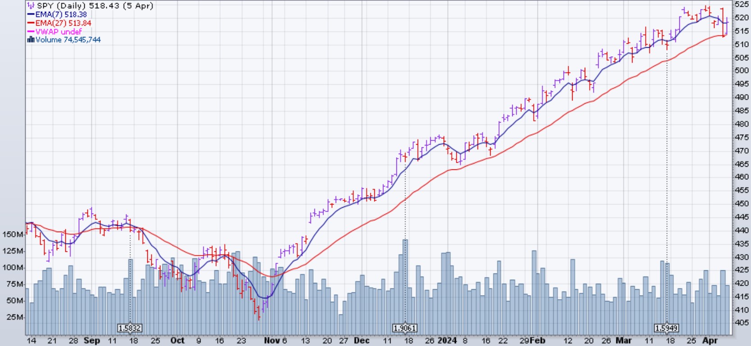Click the red EMA(27) line marker in legend
Viewport: 751px width, 346px height.
31,23
